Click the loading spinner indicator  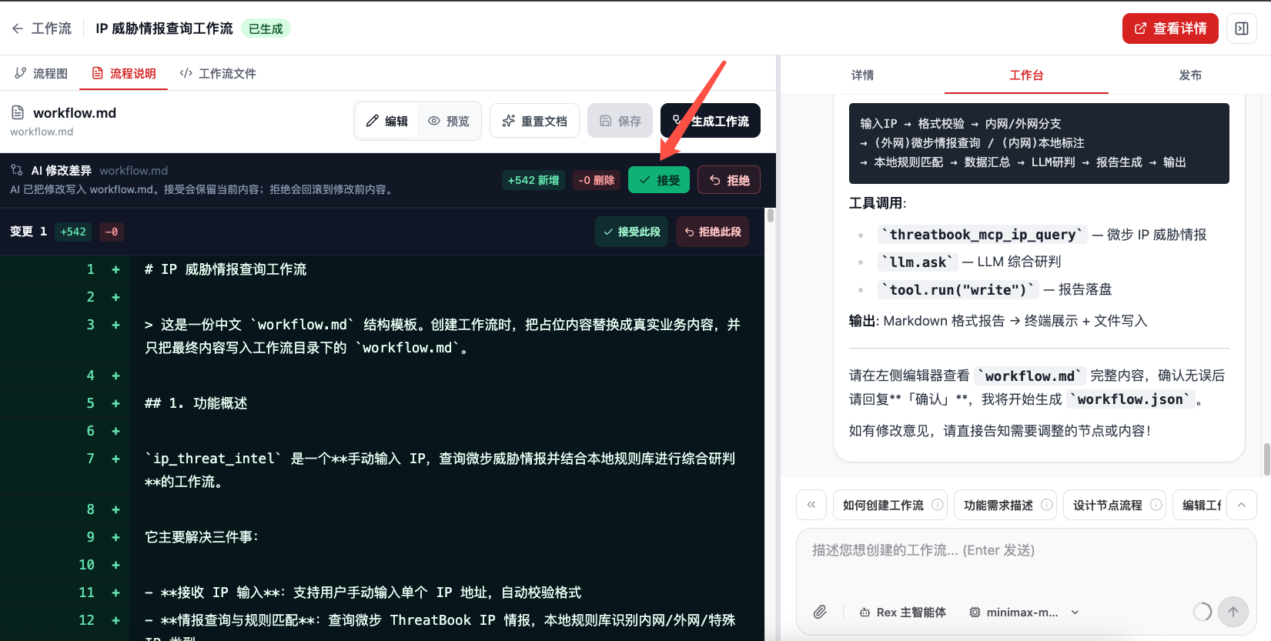click(x=1202, y=612)
